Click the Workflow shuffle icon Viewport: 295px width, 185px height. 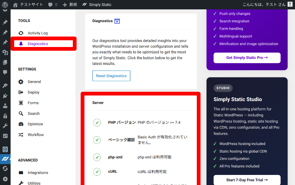coord(21,135)
